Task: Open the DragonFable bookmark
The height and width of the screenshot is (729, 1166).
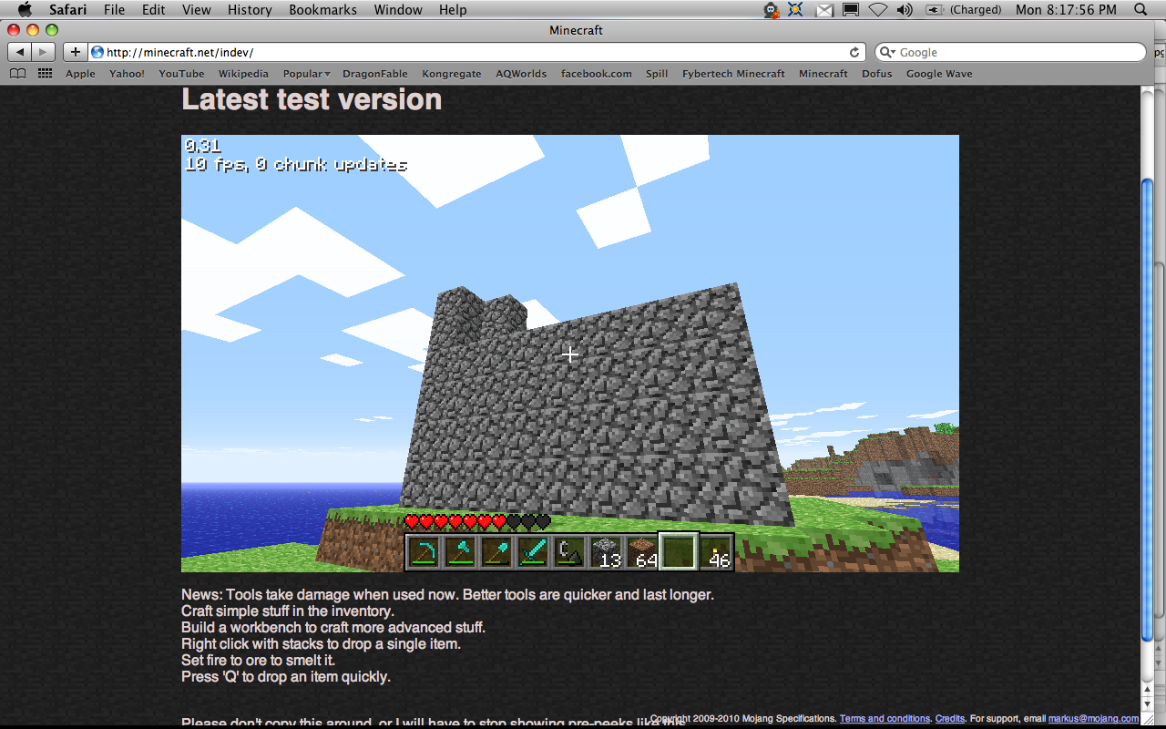Action: (375, 74)
